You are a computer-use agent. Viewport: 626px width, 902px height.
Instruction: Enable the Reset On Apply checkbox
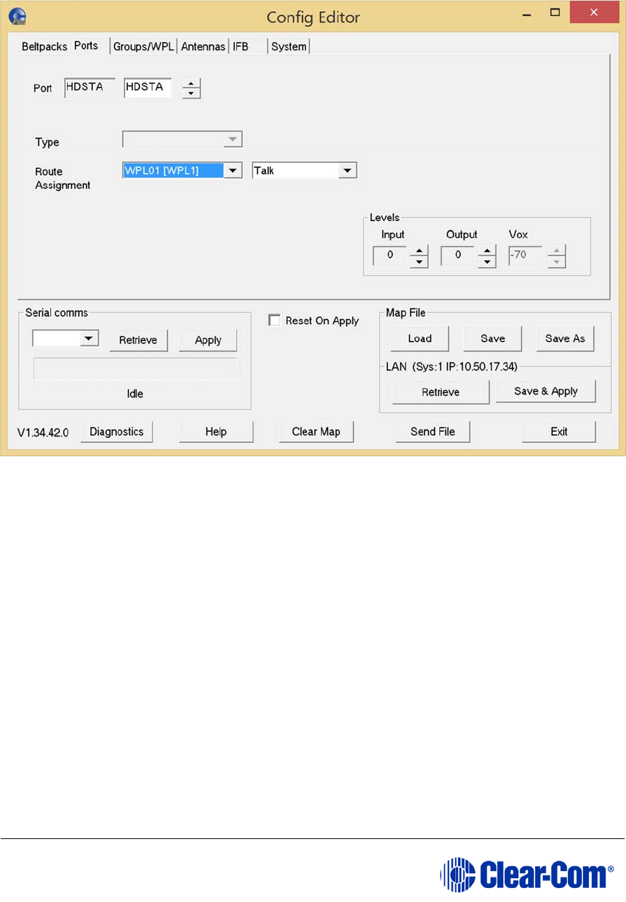tap(274, 320)
